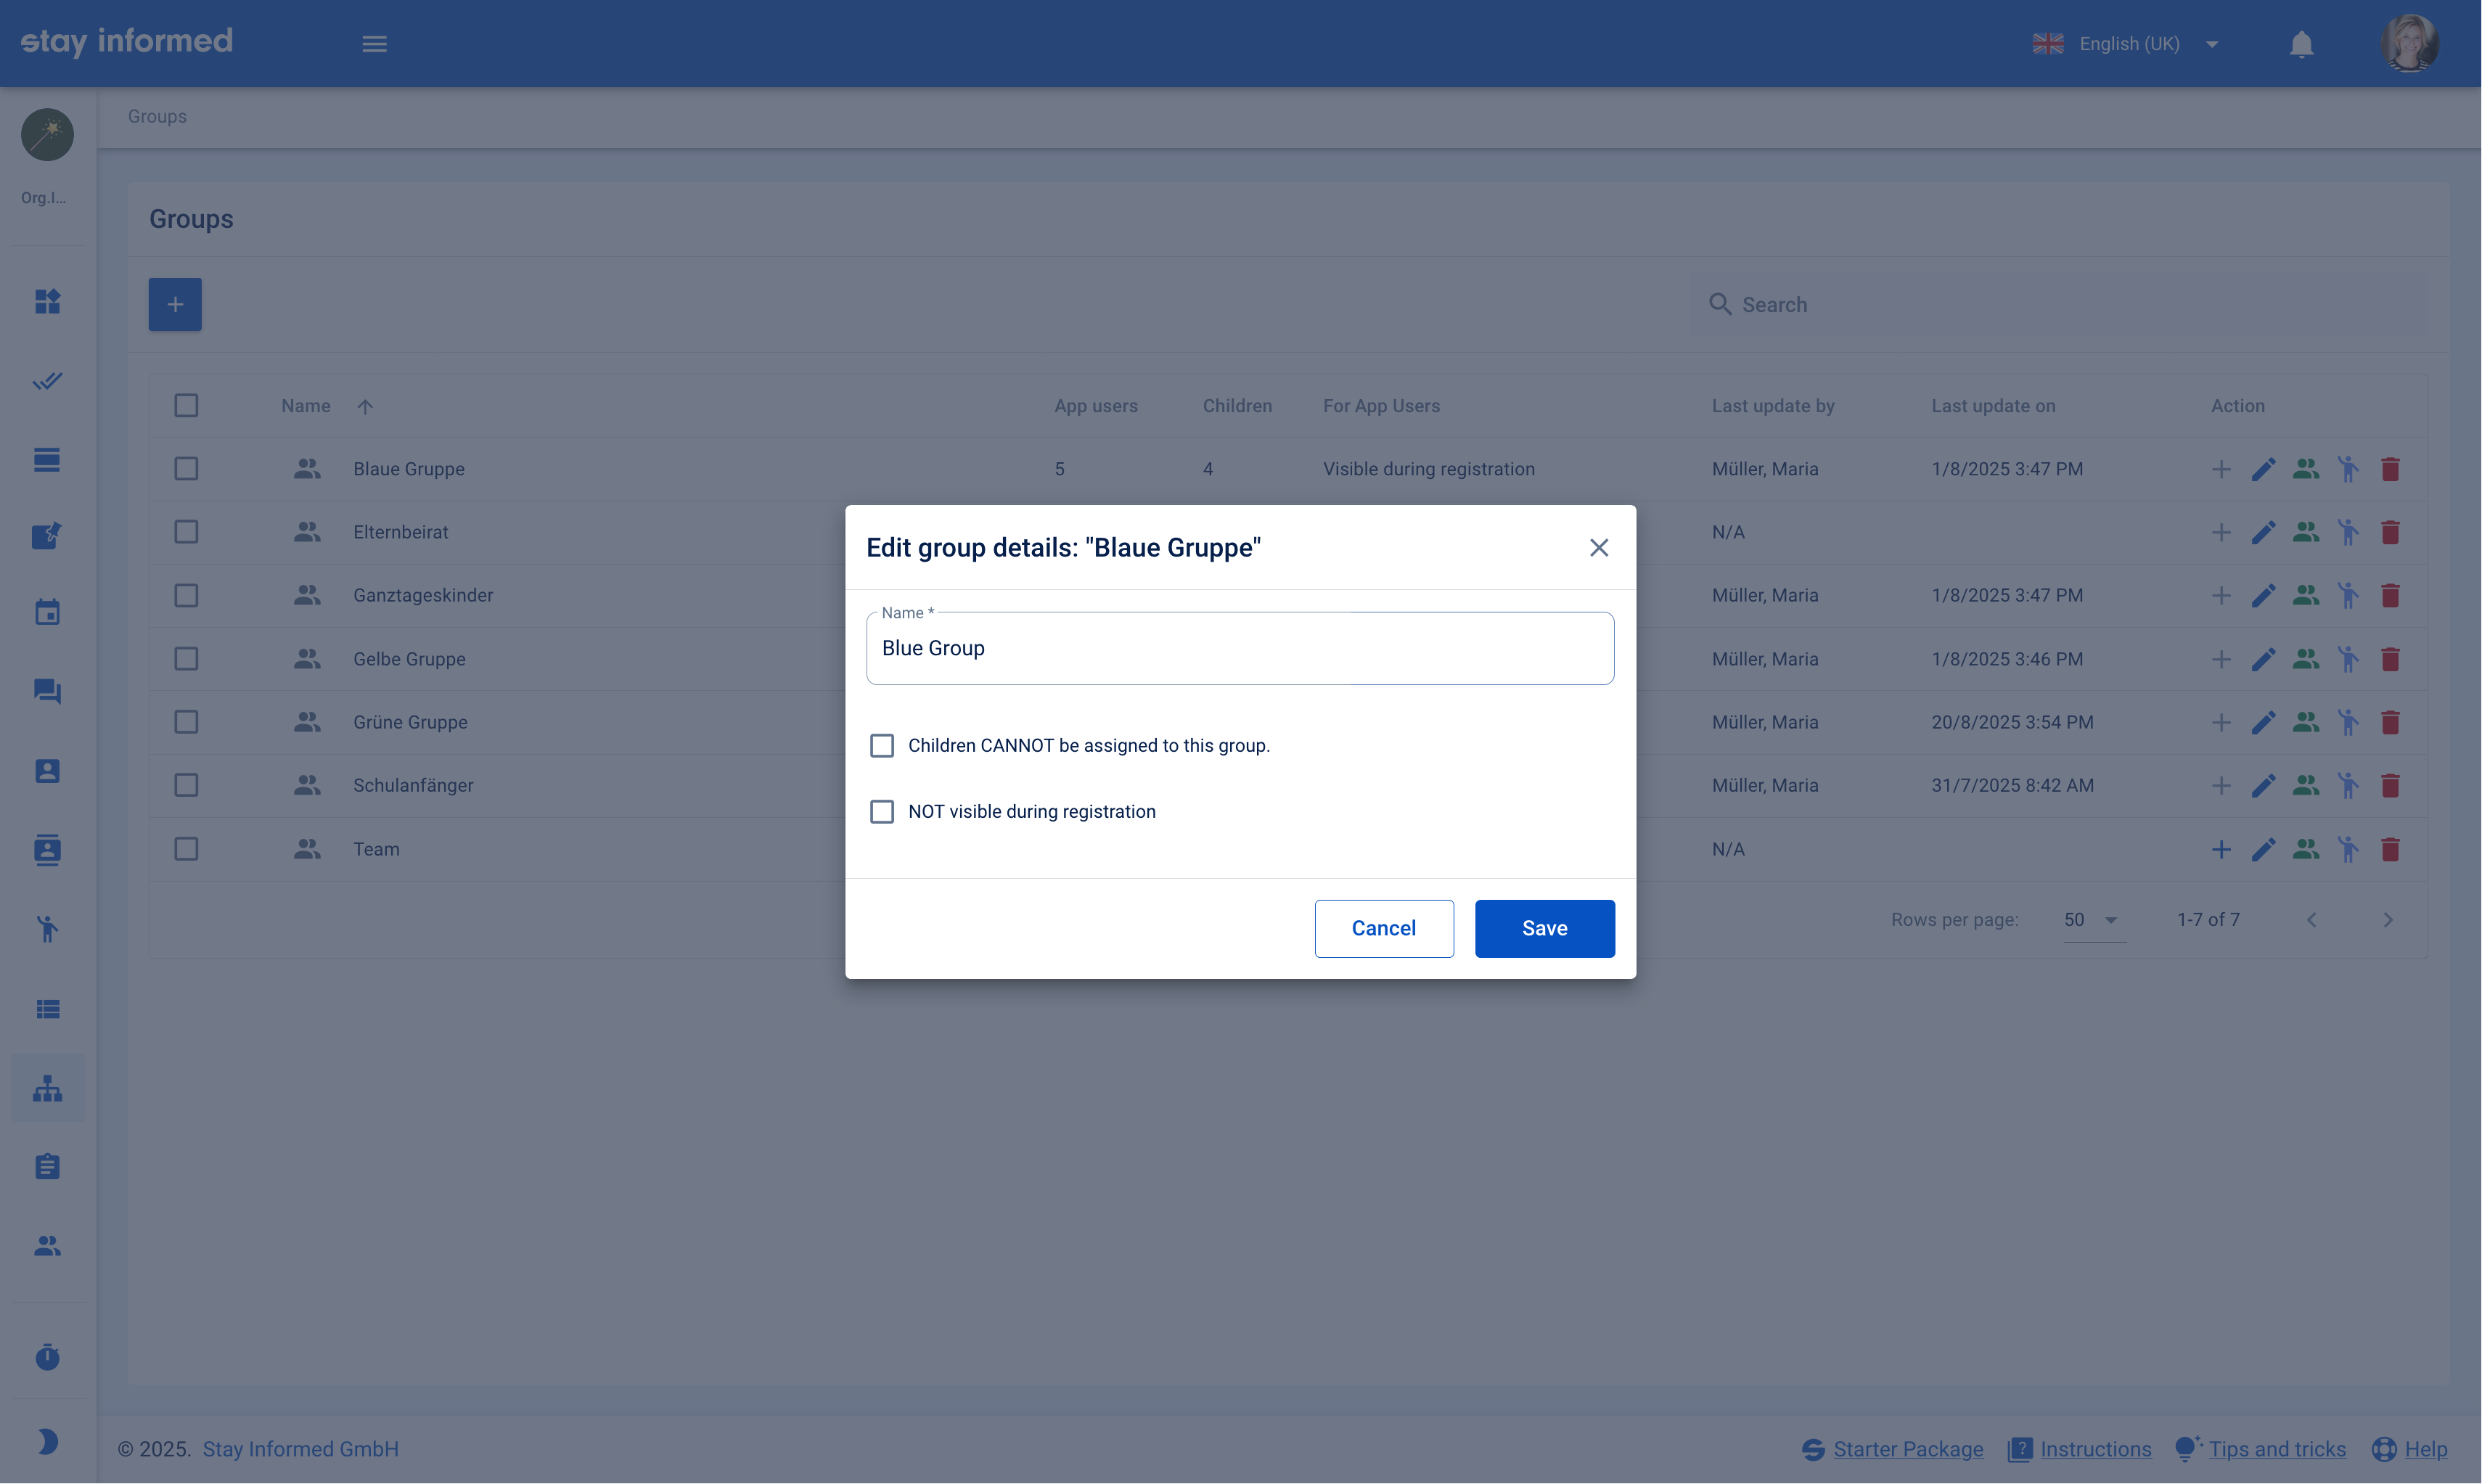
Task: Click the Groups breadcrumb
Action: click(x=157, y=117)
